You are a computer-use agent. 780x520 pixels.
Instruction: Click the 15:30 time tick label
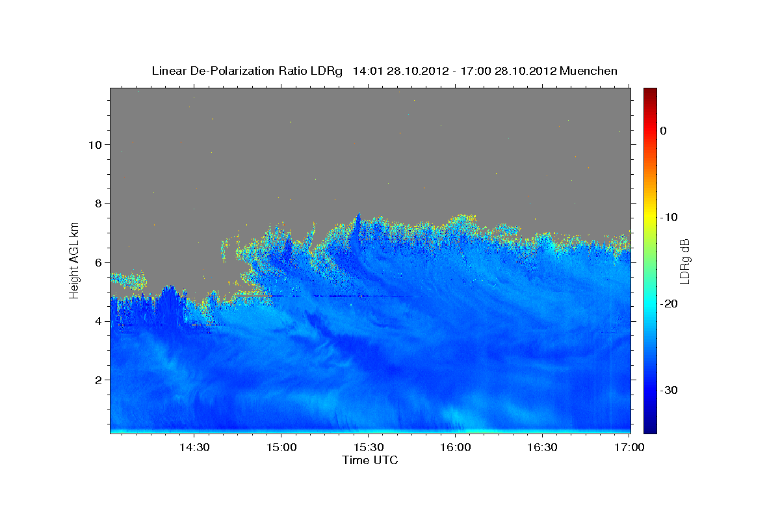point(368,448)
